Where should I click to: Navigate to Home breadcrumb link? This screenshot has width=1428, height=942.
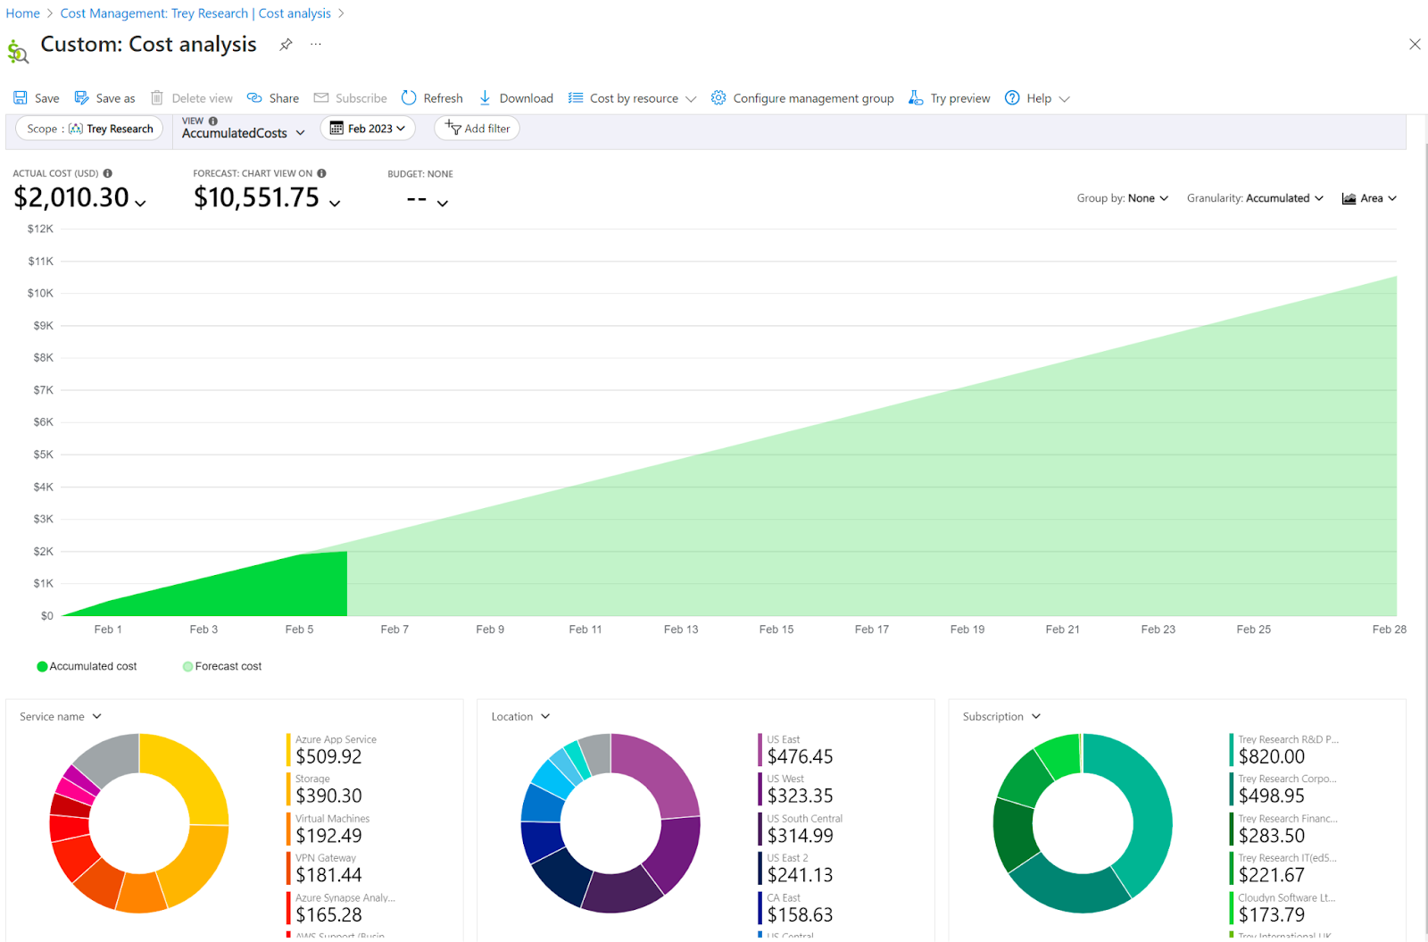[22, 13]
